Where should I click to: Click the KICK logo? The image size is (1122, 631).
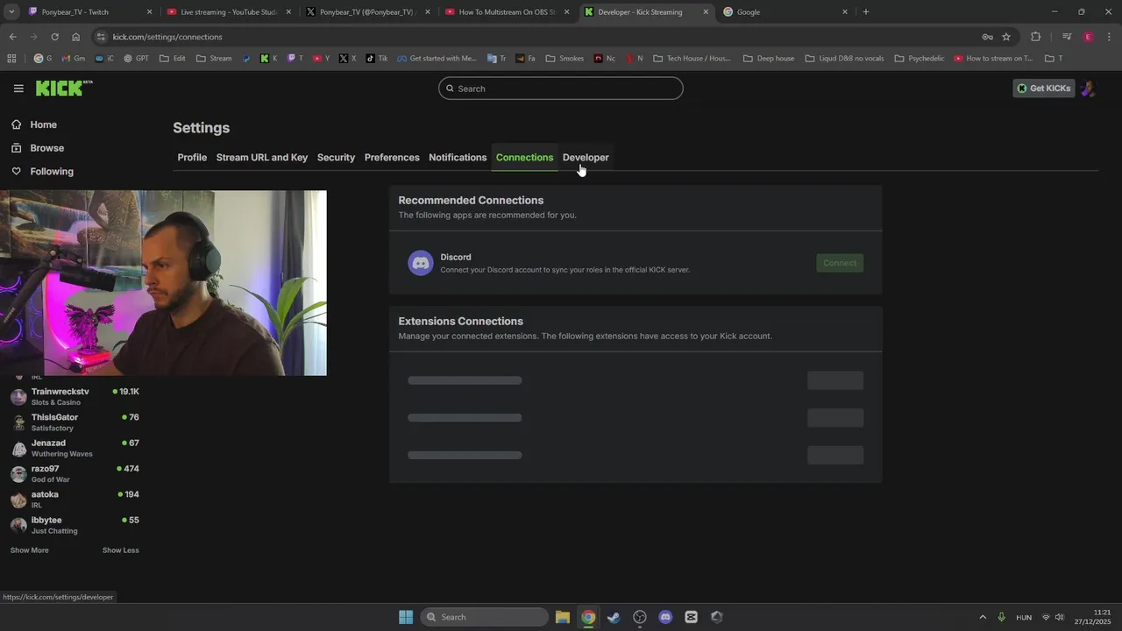[64, 89]
